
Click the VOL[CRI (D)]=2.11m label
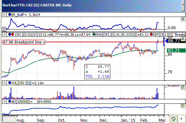[x=27, y=83]
